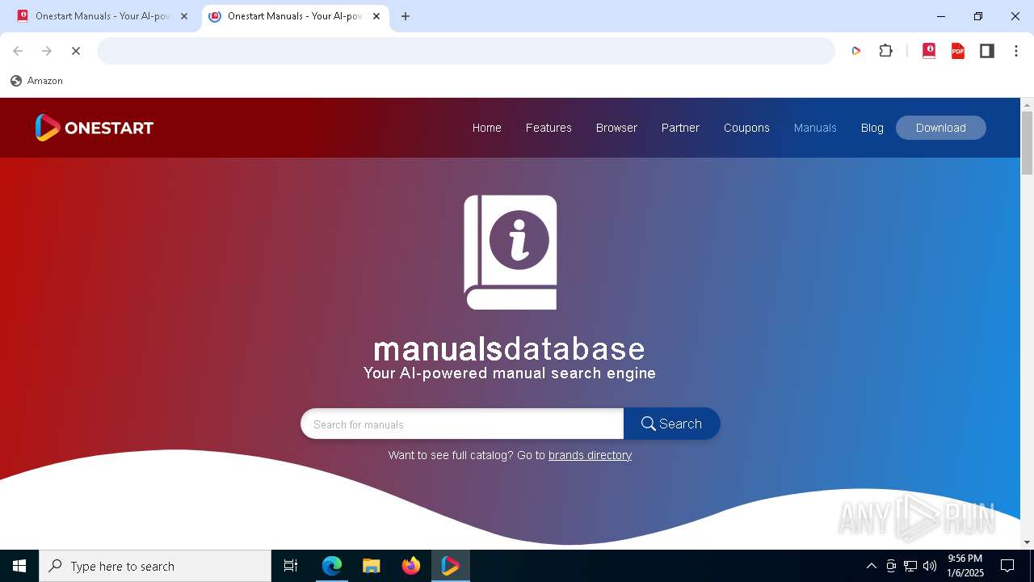Viewport: 1034px width, 582px height.
Task: Open the Manuals menu item
Action: pyautogui.click(x=815, y=128)
